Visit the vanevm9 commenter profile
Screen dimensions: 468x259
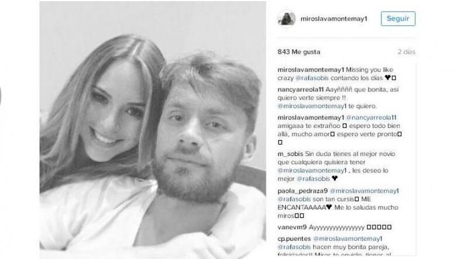pos(292,227)
